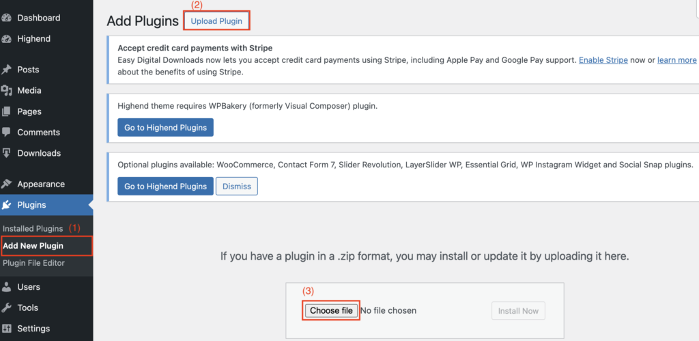Click the Install Now button
Image resolution: width=699 pixels, height=341 pixels.
point(518,311)
